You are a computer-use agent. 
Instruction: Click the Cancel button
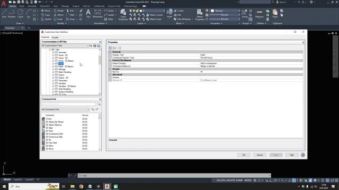[x=260, y=155]
